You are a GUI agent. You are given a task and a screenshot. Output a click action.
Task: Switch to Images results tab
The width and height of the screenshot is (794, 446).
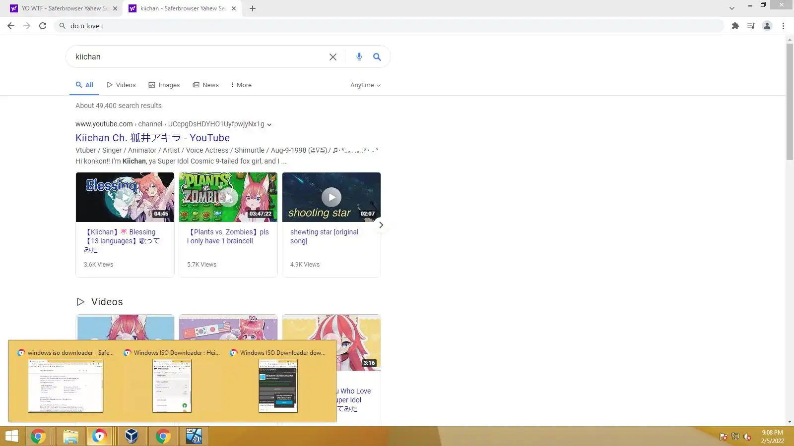(164, 85)
